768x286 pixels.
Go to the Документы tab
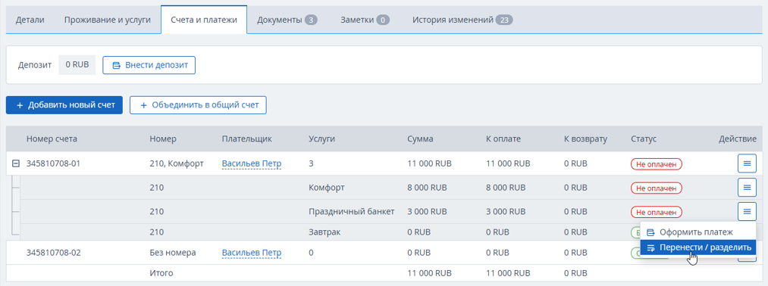tap(287, 20)
